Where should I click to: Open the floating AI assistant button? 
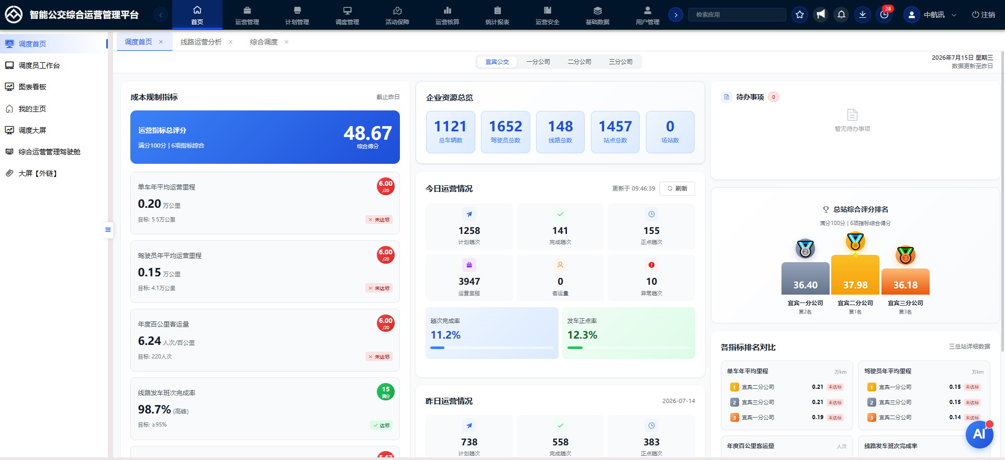click(x=979, y=434)
